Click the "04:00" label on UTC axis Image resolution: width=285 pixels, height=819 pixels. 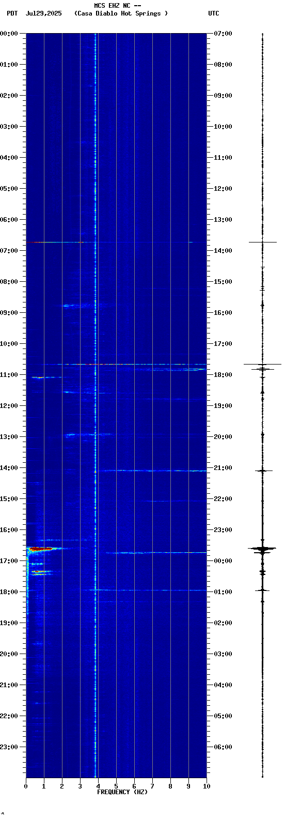[223, 685]
